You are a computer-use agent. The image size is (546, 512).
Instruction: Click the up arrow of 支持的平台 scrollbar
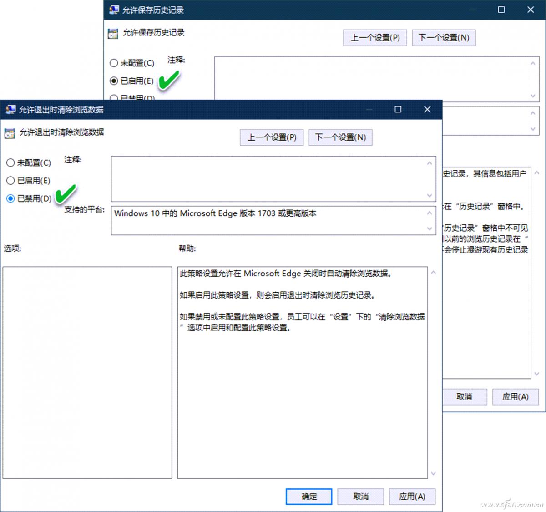430,213
